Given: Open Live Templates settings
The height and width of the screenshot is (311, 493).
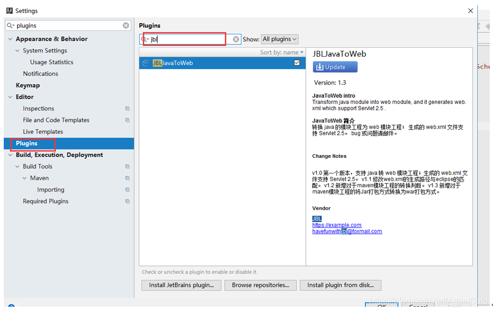Looking at the screenshot, I should click(43, 132).
